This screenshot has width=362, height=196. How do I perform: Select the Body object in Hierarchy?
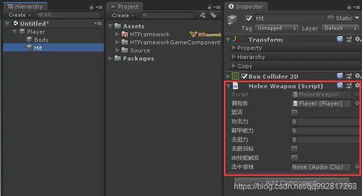pos(41,40)
